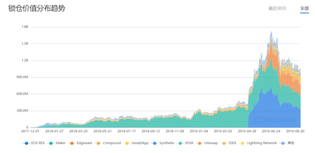Click the 2019-03-02 date label

223,132
